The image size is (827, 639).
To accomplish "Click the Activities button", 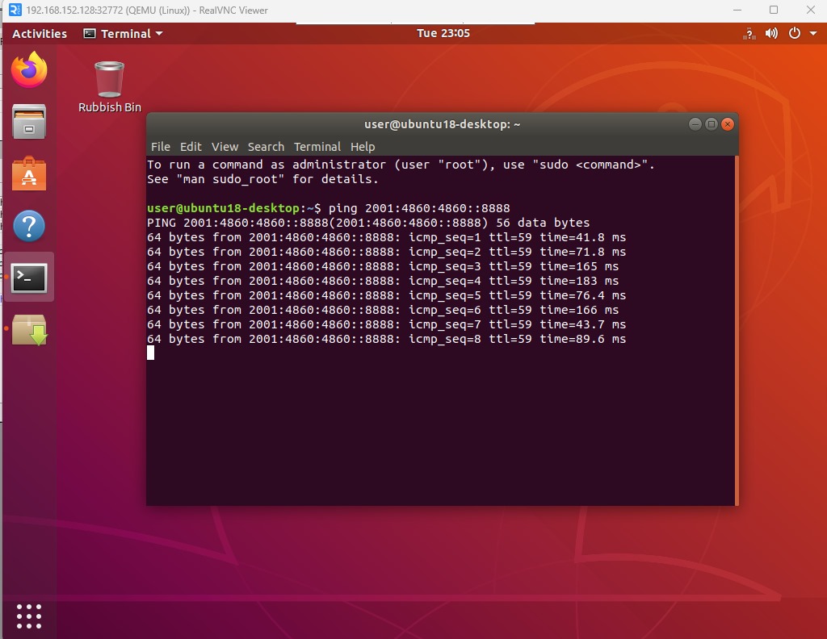I will click(40, 34).
